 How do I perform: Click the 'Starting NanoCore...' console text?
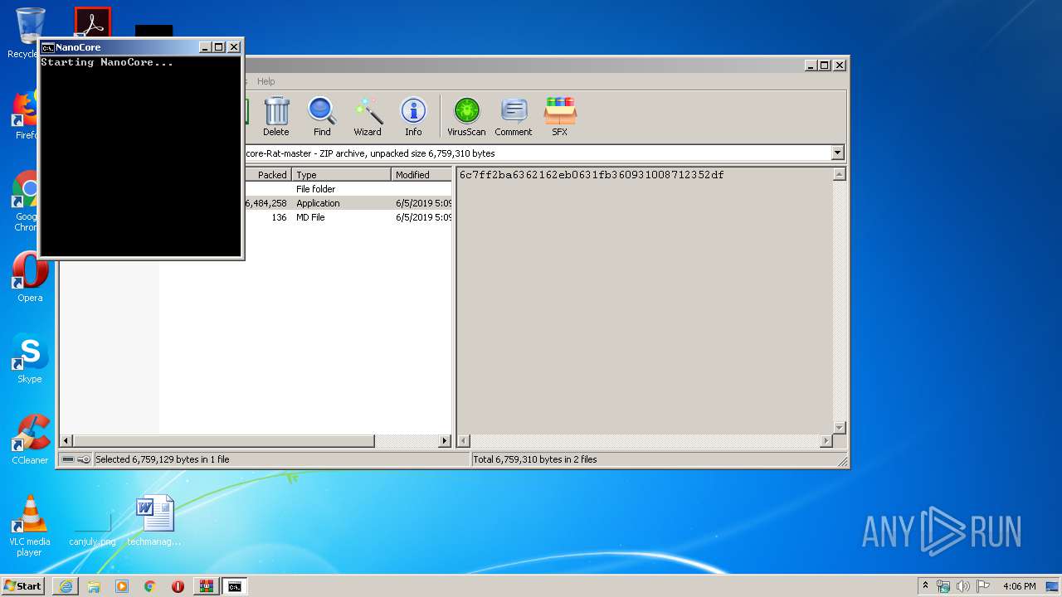pyautogui.click(x=107, y=62)
